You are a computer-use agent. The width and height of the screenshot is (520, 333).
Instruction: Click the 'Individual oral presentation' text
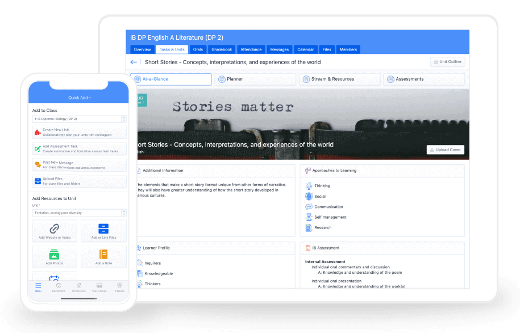click(336, 281)
